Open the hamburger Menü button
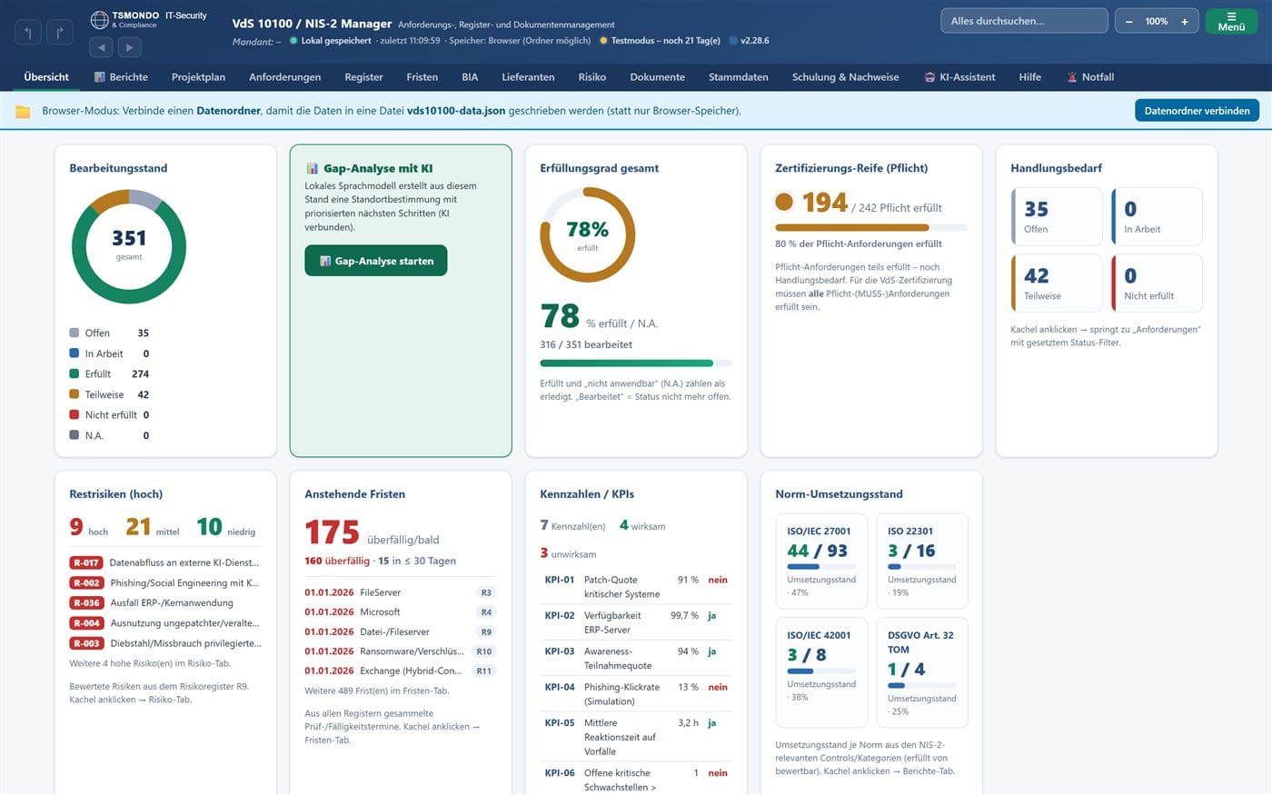This screenshot has width=1272, height=795. (1231, 21)
